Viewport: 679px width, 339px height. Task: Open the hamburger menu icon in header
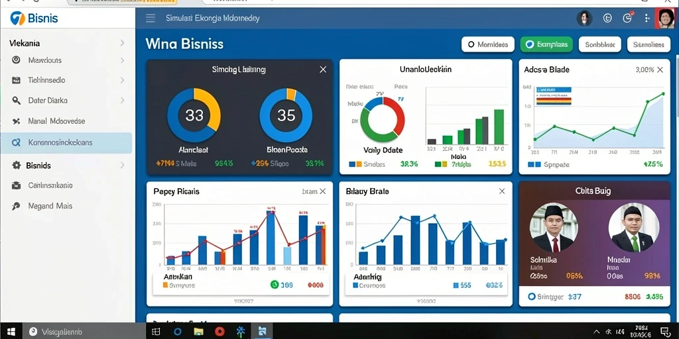(x=151, y=18)
